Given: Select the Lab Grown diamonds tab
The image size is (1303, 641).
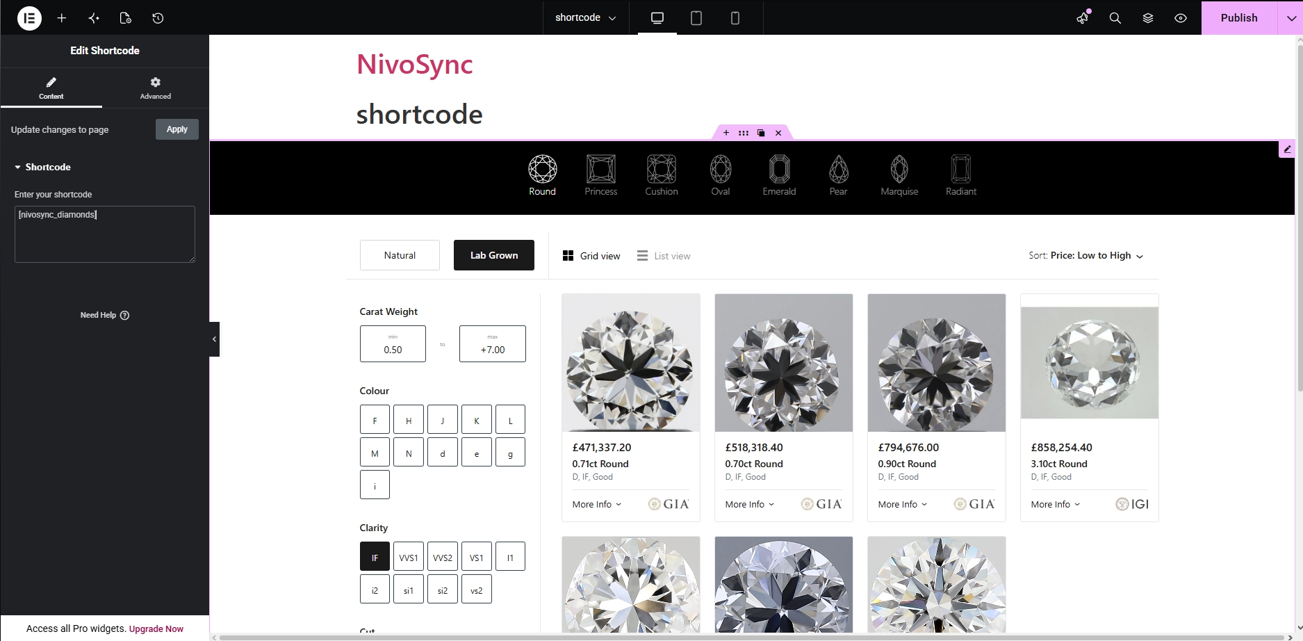Looking at the screenshot, I should pyautogui.click(x=494, y=255).
